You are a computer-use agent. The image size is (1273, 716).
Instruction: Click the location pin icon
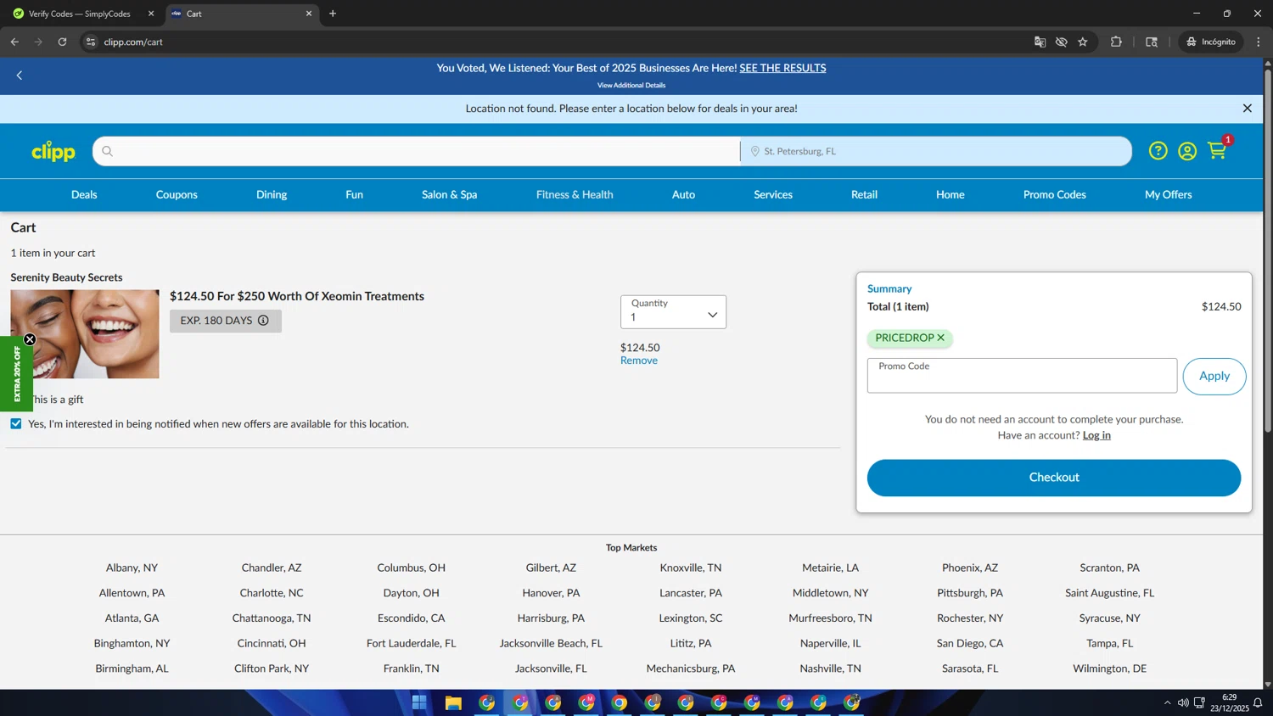[754, 151]
